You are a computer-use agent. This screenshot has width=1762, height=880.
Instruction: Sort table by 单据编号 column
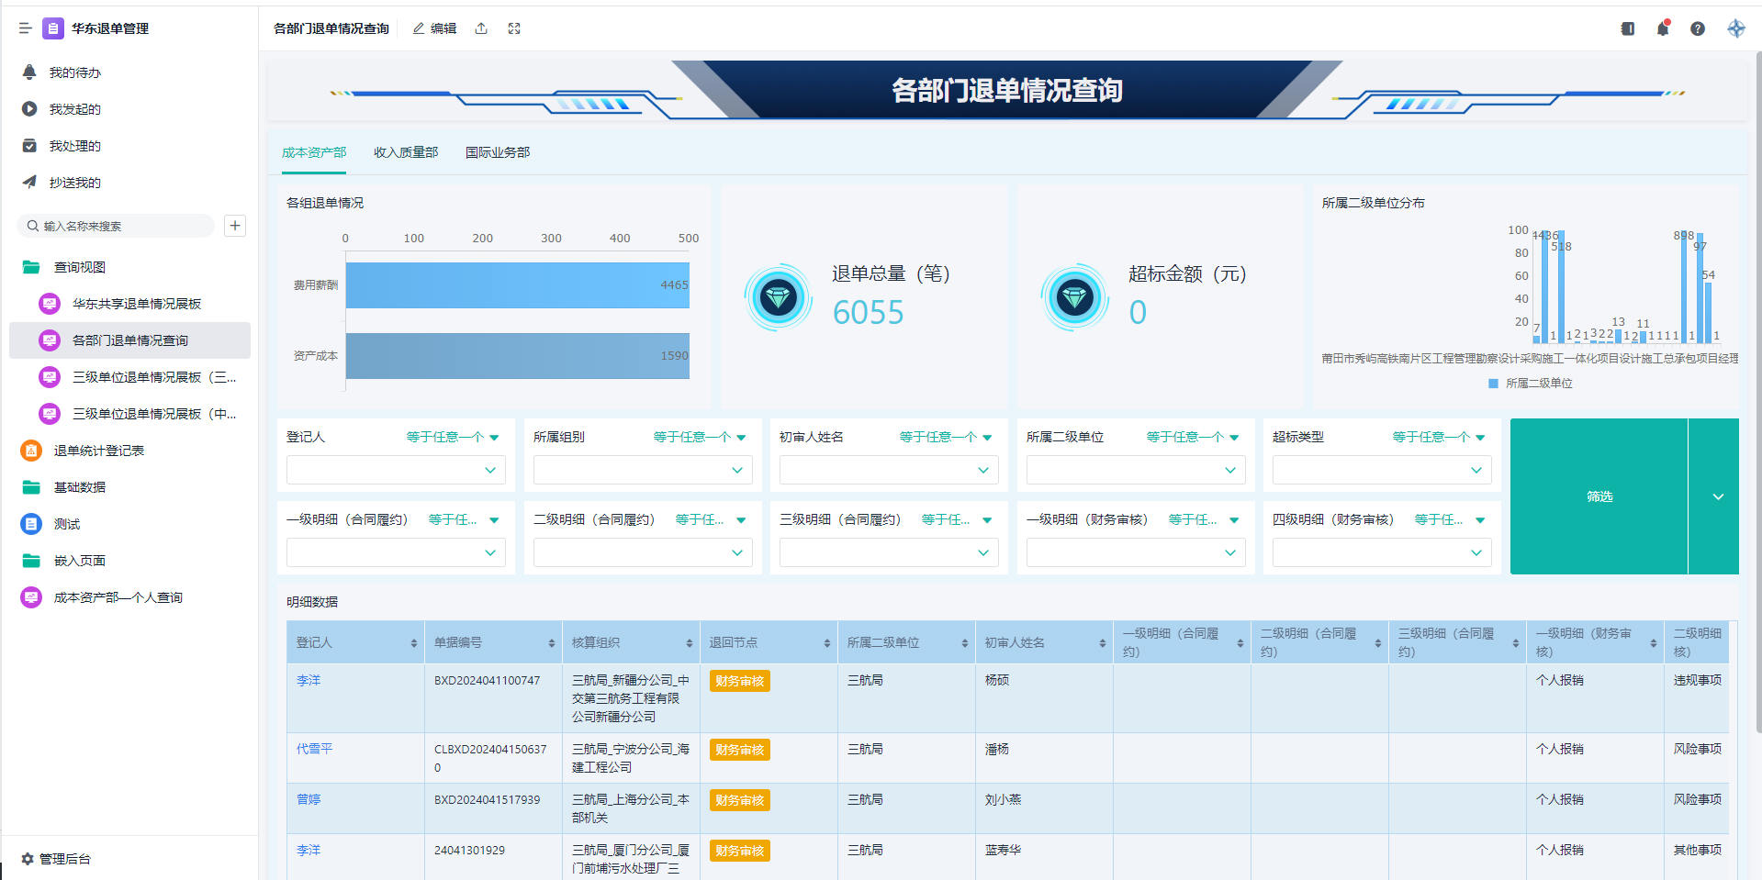[x=551, y=643]
